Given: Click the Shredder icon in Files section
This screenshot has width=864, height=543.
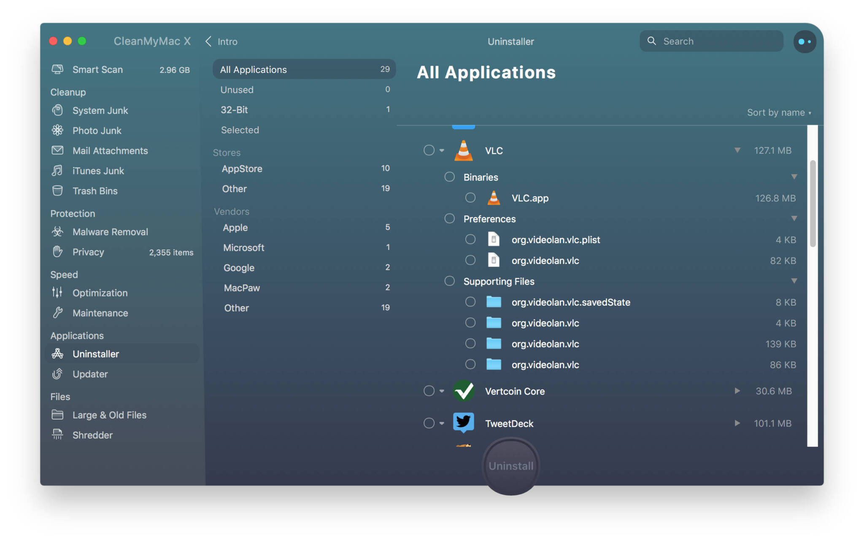Looking at the screenshot, I should tap(59, 435).
